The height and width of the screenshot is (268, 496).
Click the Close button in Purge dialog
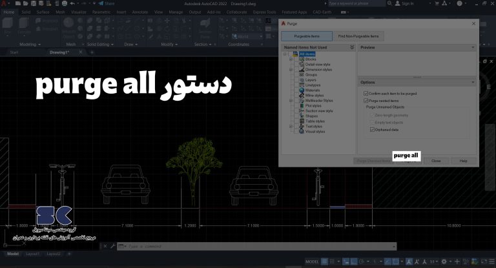pos(436,161)
